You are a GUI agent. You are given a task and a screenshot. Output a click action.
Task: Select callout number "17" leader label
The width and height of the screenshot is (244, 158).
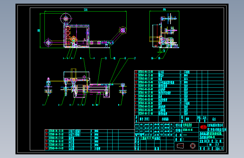point(135,58)
